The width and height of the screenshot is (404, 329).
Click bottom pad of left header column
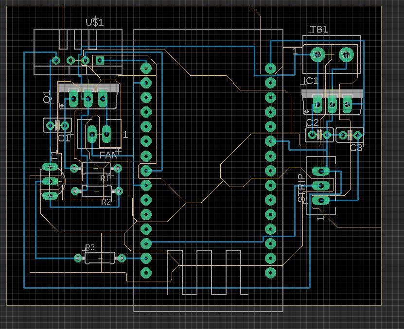click(146, 273)
